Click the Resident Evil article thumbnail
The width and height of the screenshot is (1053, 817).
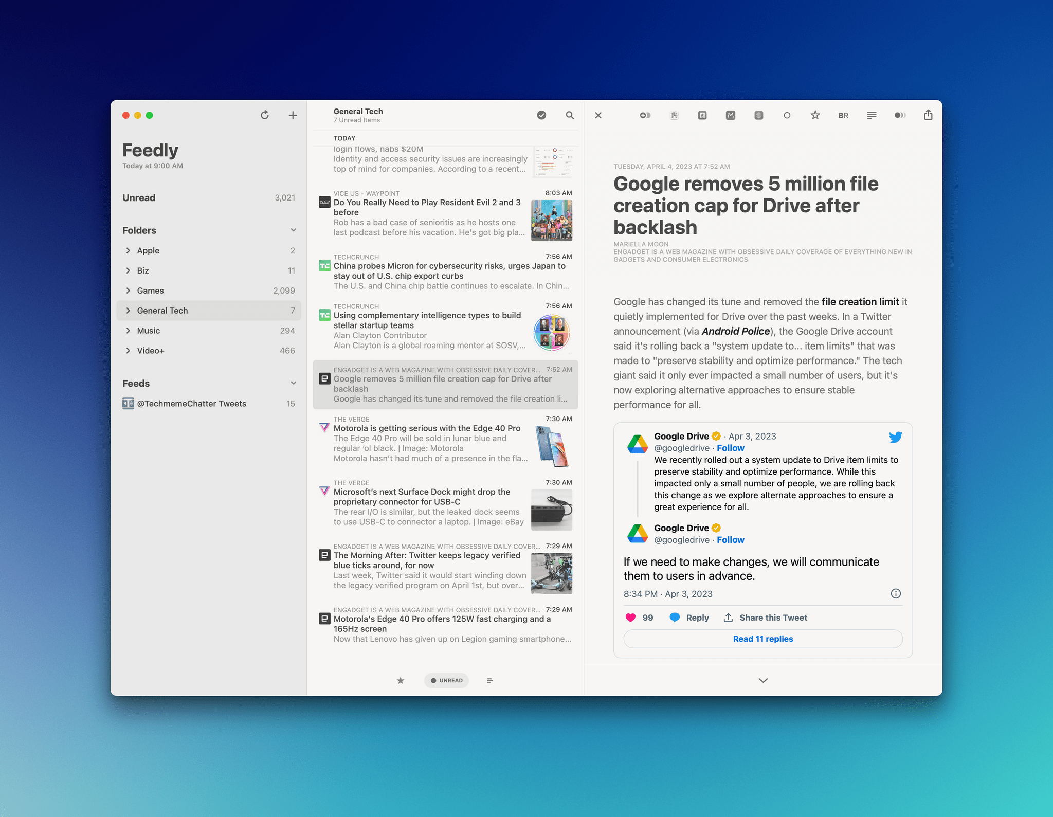click(552, 221)
